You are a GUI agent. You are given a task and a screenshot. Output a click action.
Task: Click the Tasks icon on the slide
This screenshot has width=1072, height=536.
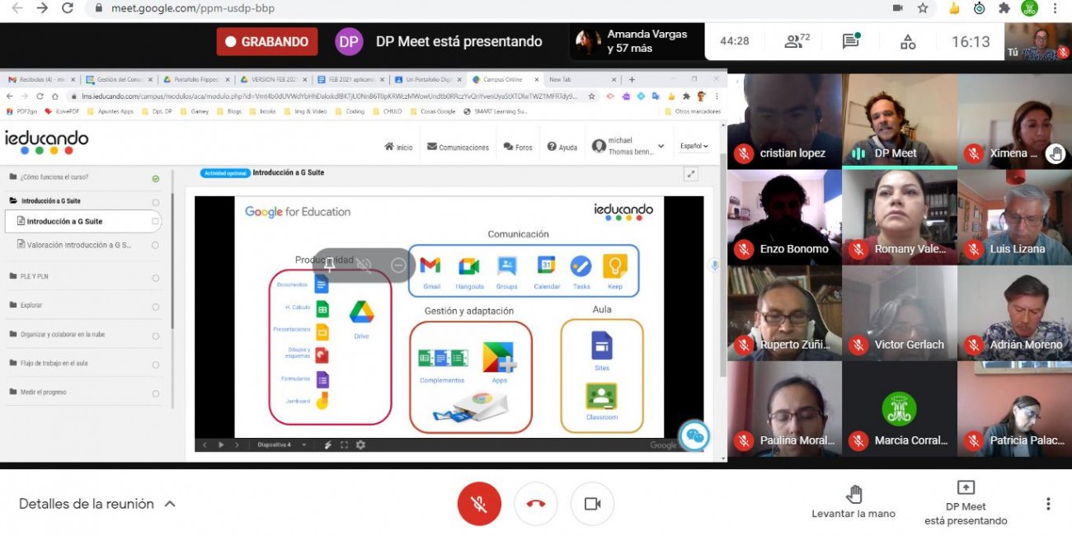(x=581, y=266)
